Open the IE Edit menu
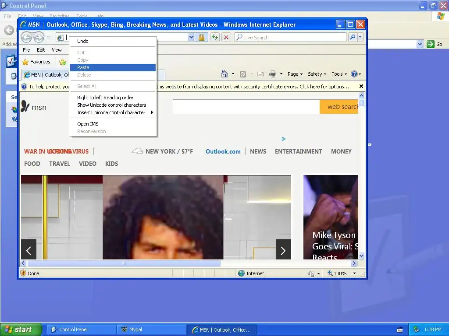The width and height of the screenshot is (449, 336). pos(41,50)
